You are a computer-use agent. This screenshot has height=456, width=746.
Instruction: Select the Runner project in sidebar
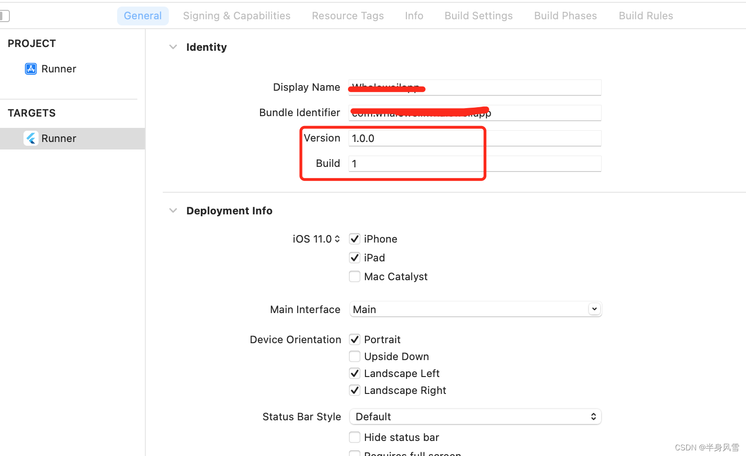pos(58,69)
